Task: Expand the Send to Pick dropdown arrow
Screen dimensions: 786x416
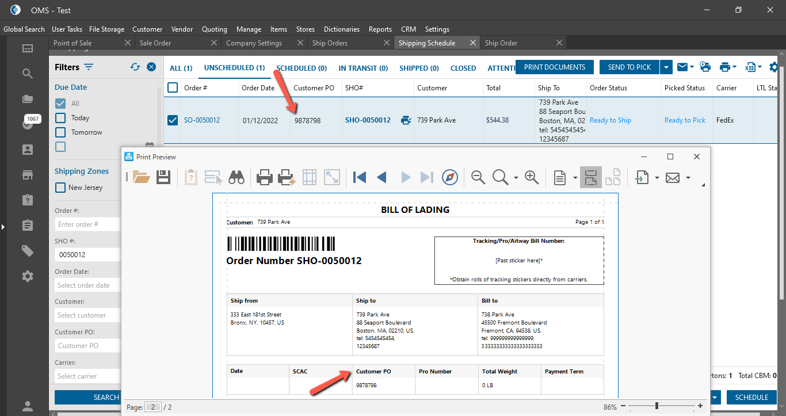Action: pos(666,67)
